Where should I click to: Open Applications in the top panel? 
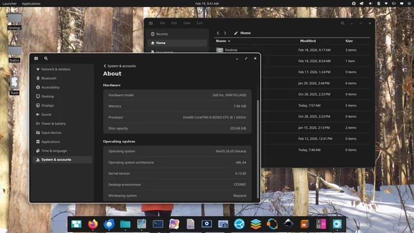pos(31,3)
